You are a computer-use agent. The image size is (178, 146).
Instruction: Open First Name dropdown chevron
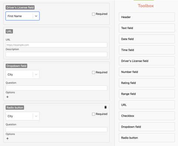(x=36, y=16)
